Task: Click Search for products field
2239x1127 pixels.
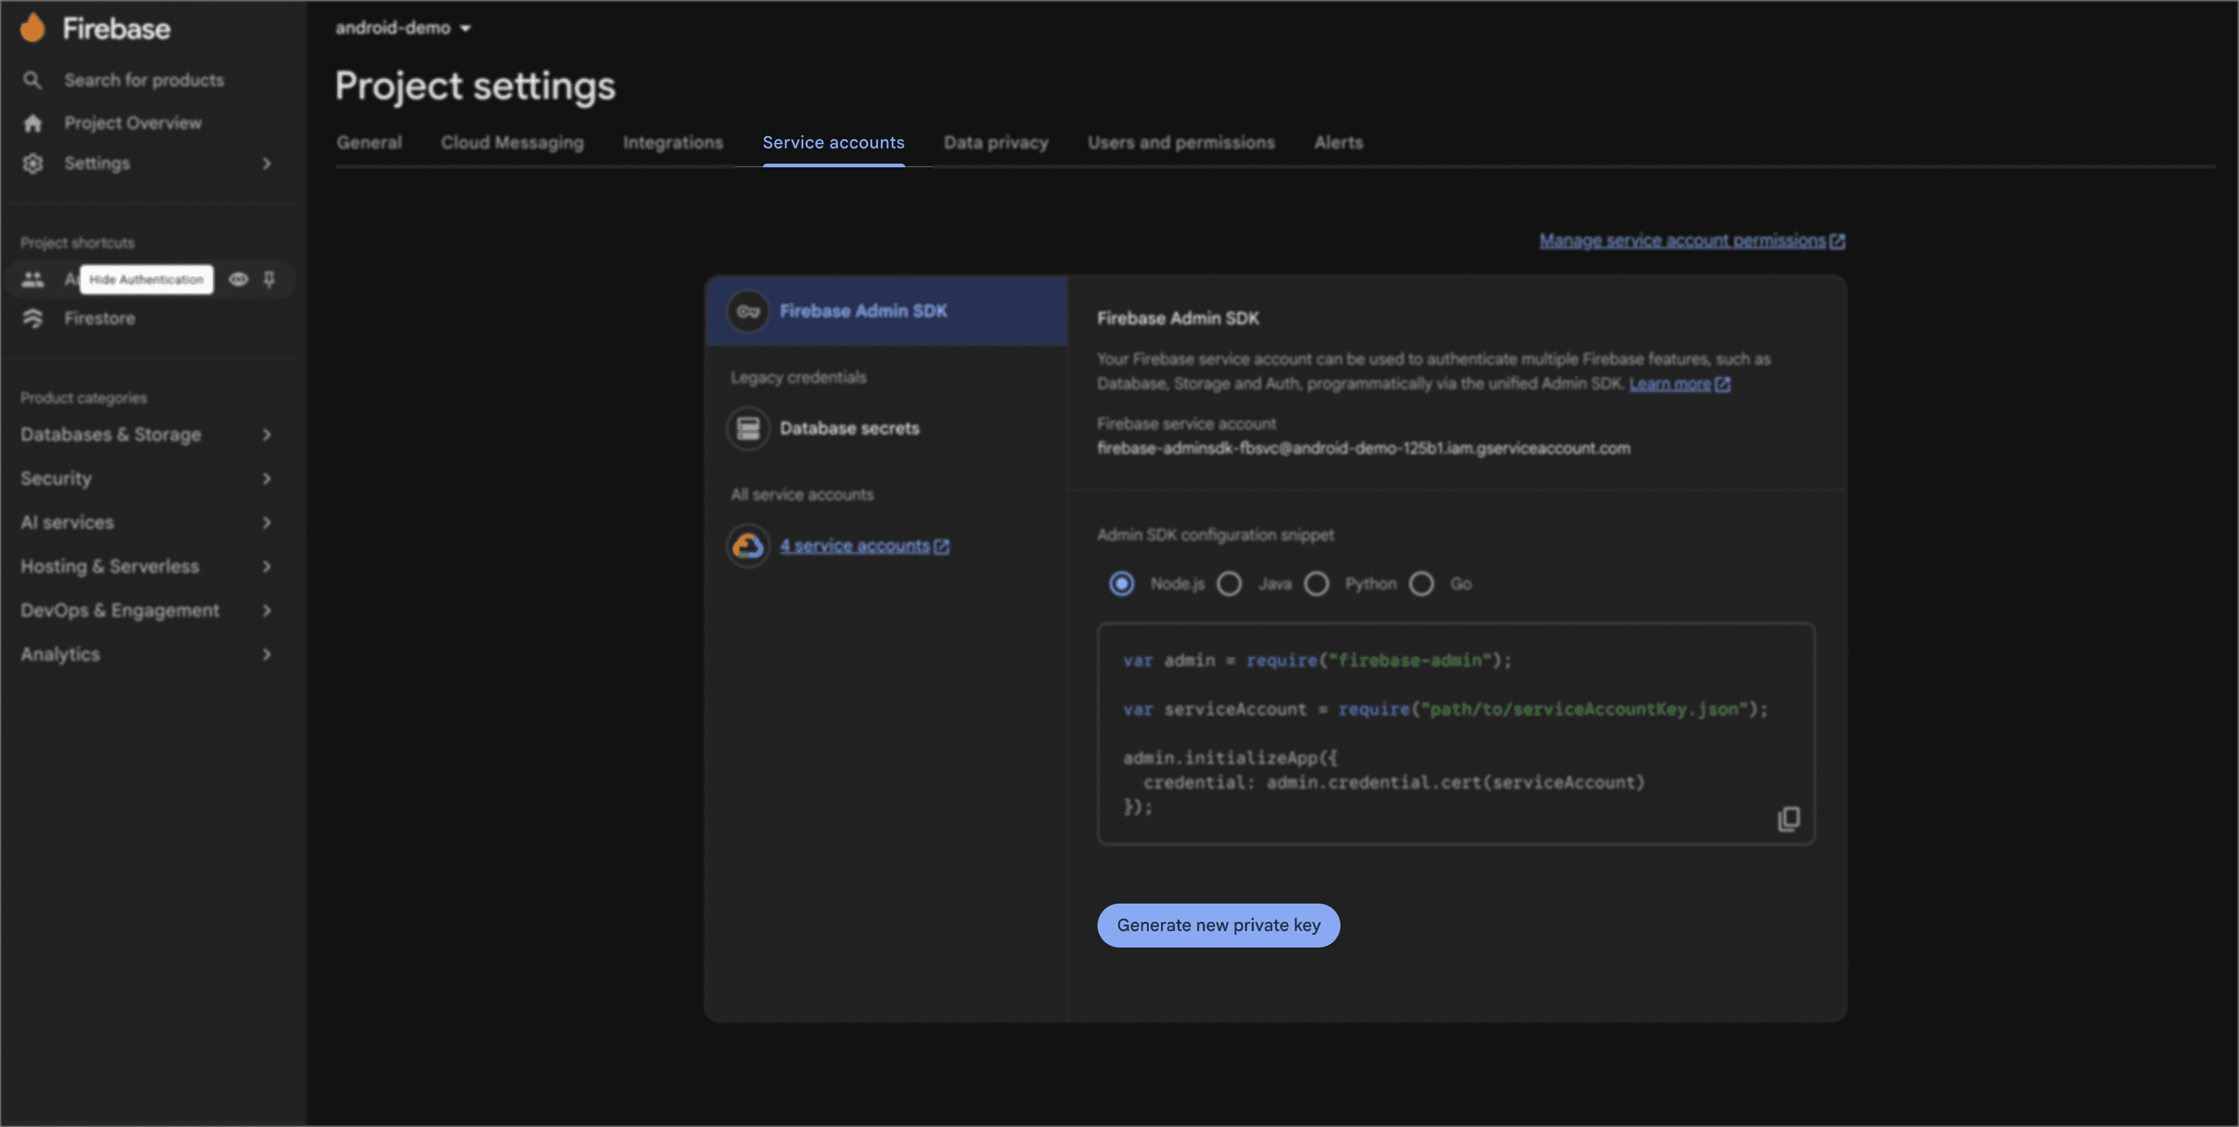Action: click(x=144, y=80)
